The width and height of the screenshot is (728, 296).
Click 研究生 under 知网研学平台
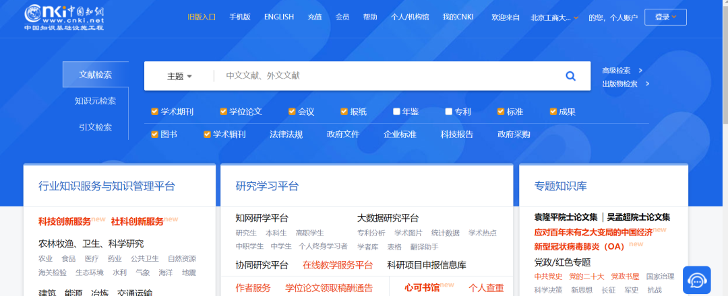[x=246, y=233]
